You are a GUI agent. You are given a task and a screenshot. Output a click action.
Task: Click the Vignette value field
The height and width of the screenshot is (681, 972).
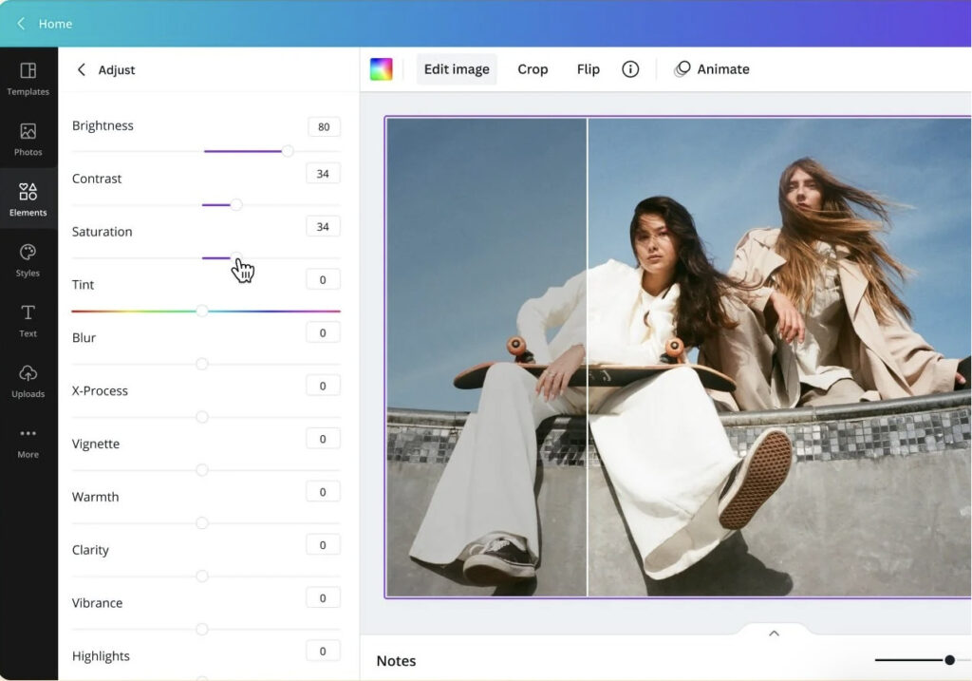(323, 439)
